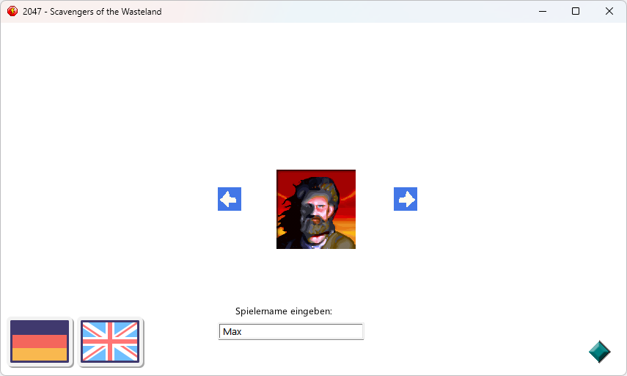Minimize the game window
Image resolution: width=627 pixels, height=376 pixels.
click(x=543, y=12)
